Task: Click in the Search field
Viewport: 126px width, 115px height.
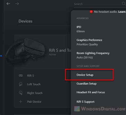Action: click(98, 4)
